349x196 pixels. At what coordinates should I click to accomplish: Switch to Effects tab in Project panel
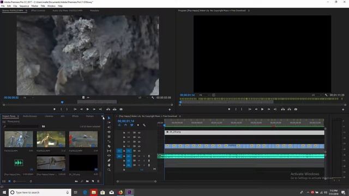(75, 116)
